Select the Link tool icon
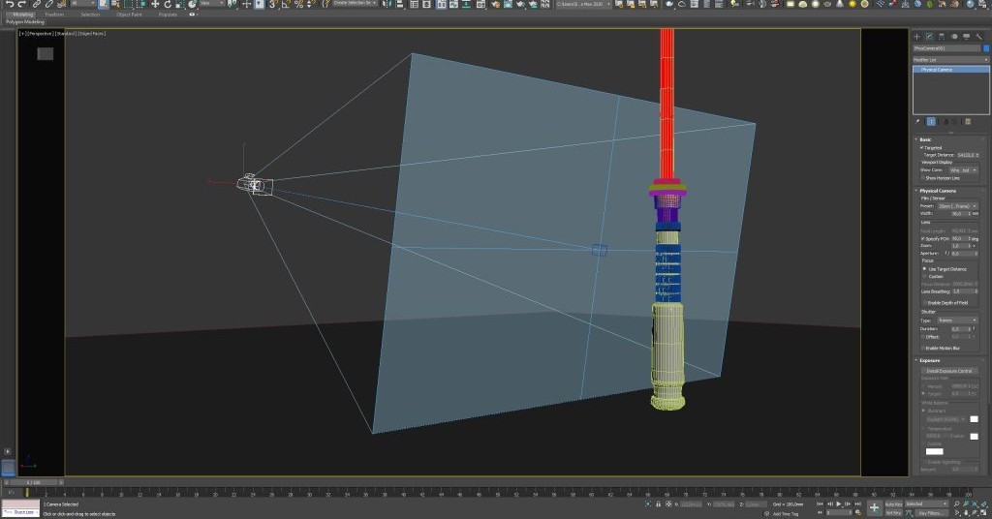Screen dimensions: 992x519 37,4
